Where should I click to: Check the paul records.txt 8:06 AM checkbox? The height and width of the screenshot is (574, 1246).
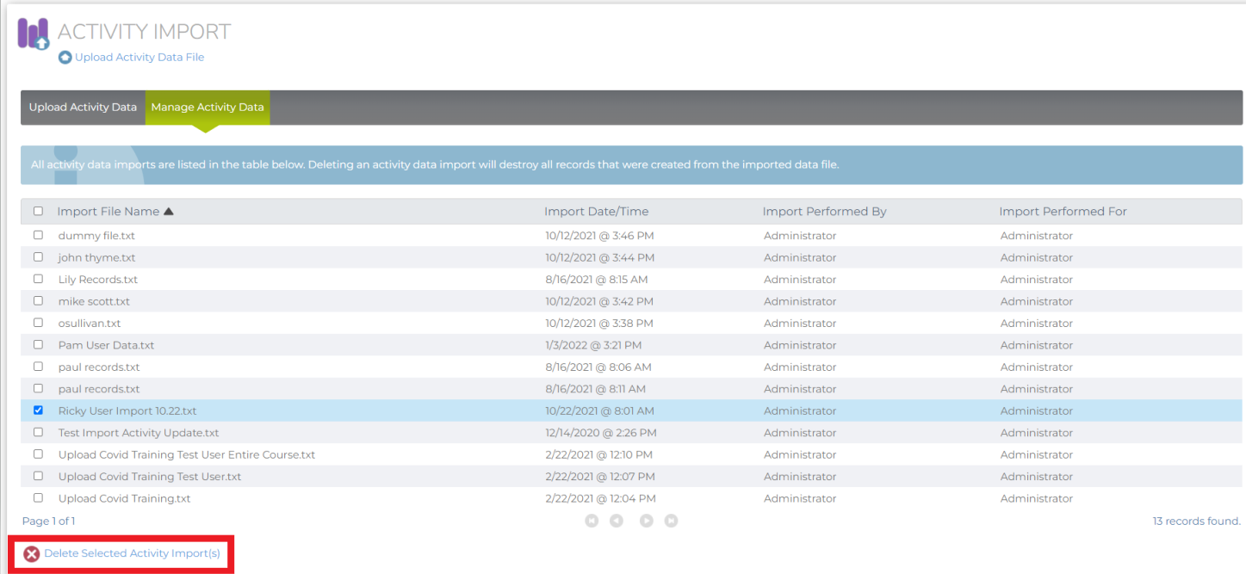(x=38, y=367)
